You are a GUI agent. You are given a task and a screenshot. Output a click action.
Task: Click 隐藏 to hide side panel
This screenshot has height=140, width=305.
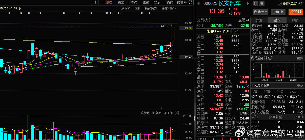click(x=182, y=2)
